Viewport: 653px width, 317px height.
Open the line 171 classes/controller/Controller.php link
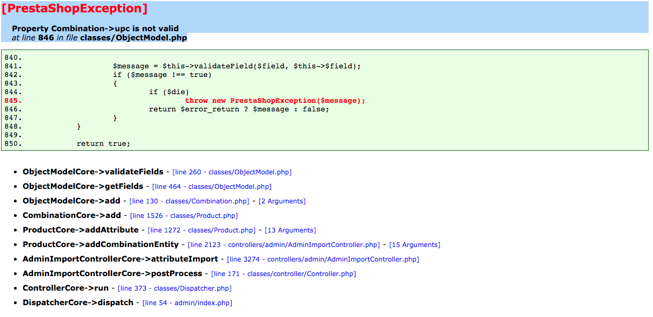pos(283,274)
